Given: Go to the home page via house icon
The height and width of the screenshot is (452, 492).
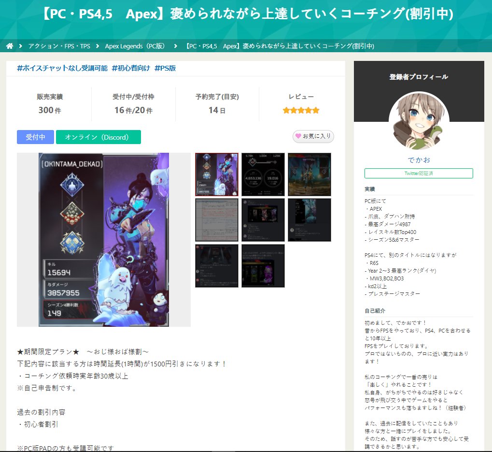Looking at the screenshot, I should (9, 46).
